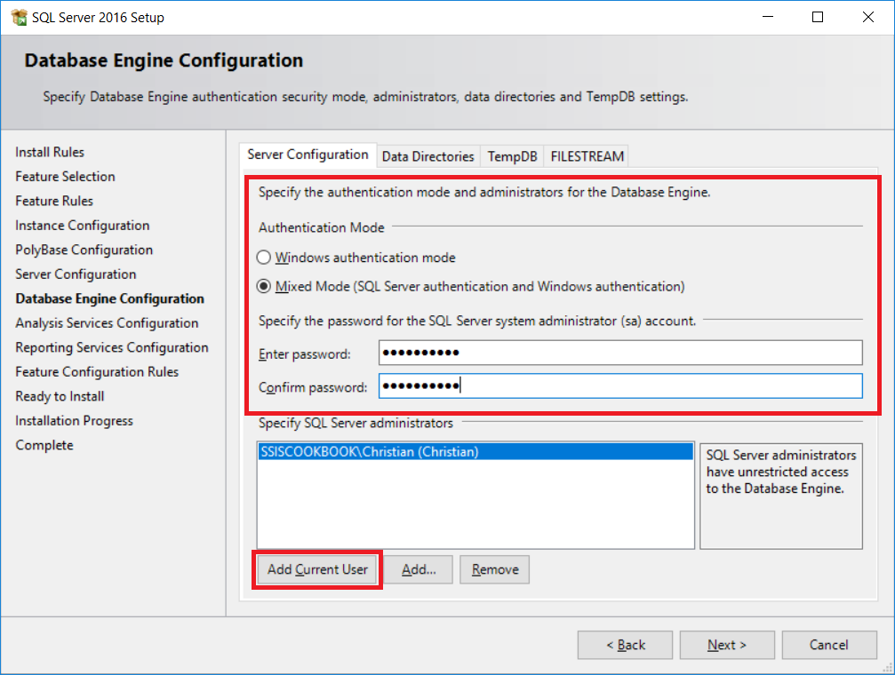The width and height of the screenshot is (895, 675).
Task: Open the Data Directories tab
Action: point(428,156)
